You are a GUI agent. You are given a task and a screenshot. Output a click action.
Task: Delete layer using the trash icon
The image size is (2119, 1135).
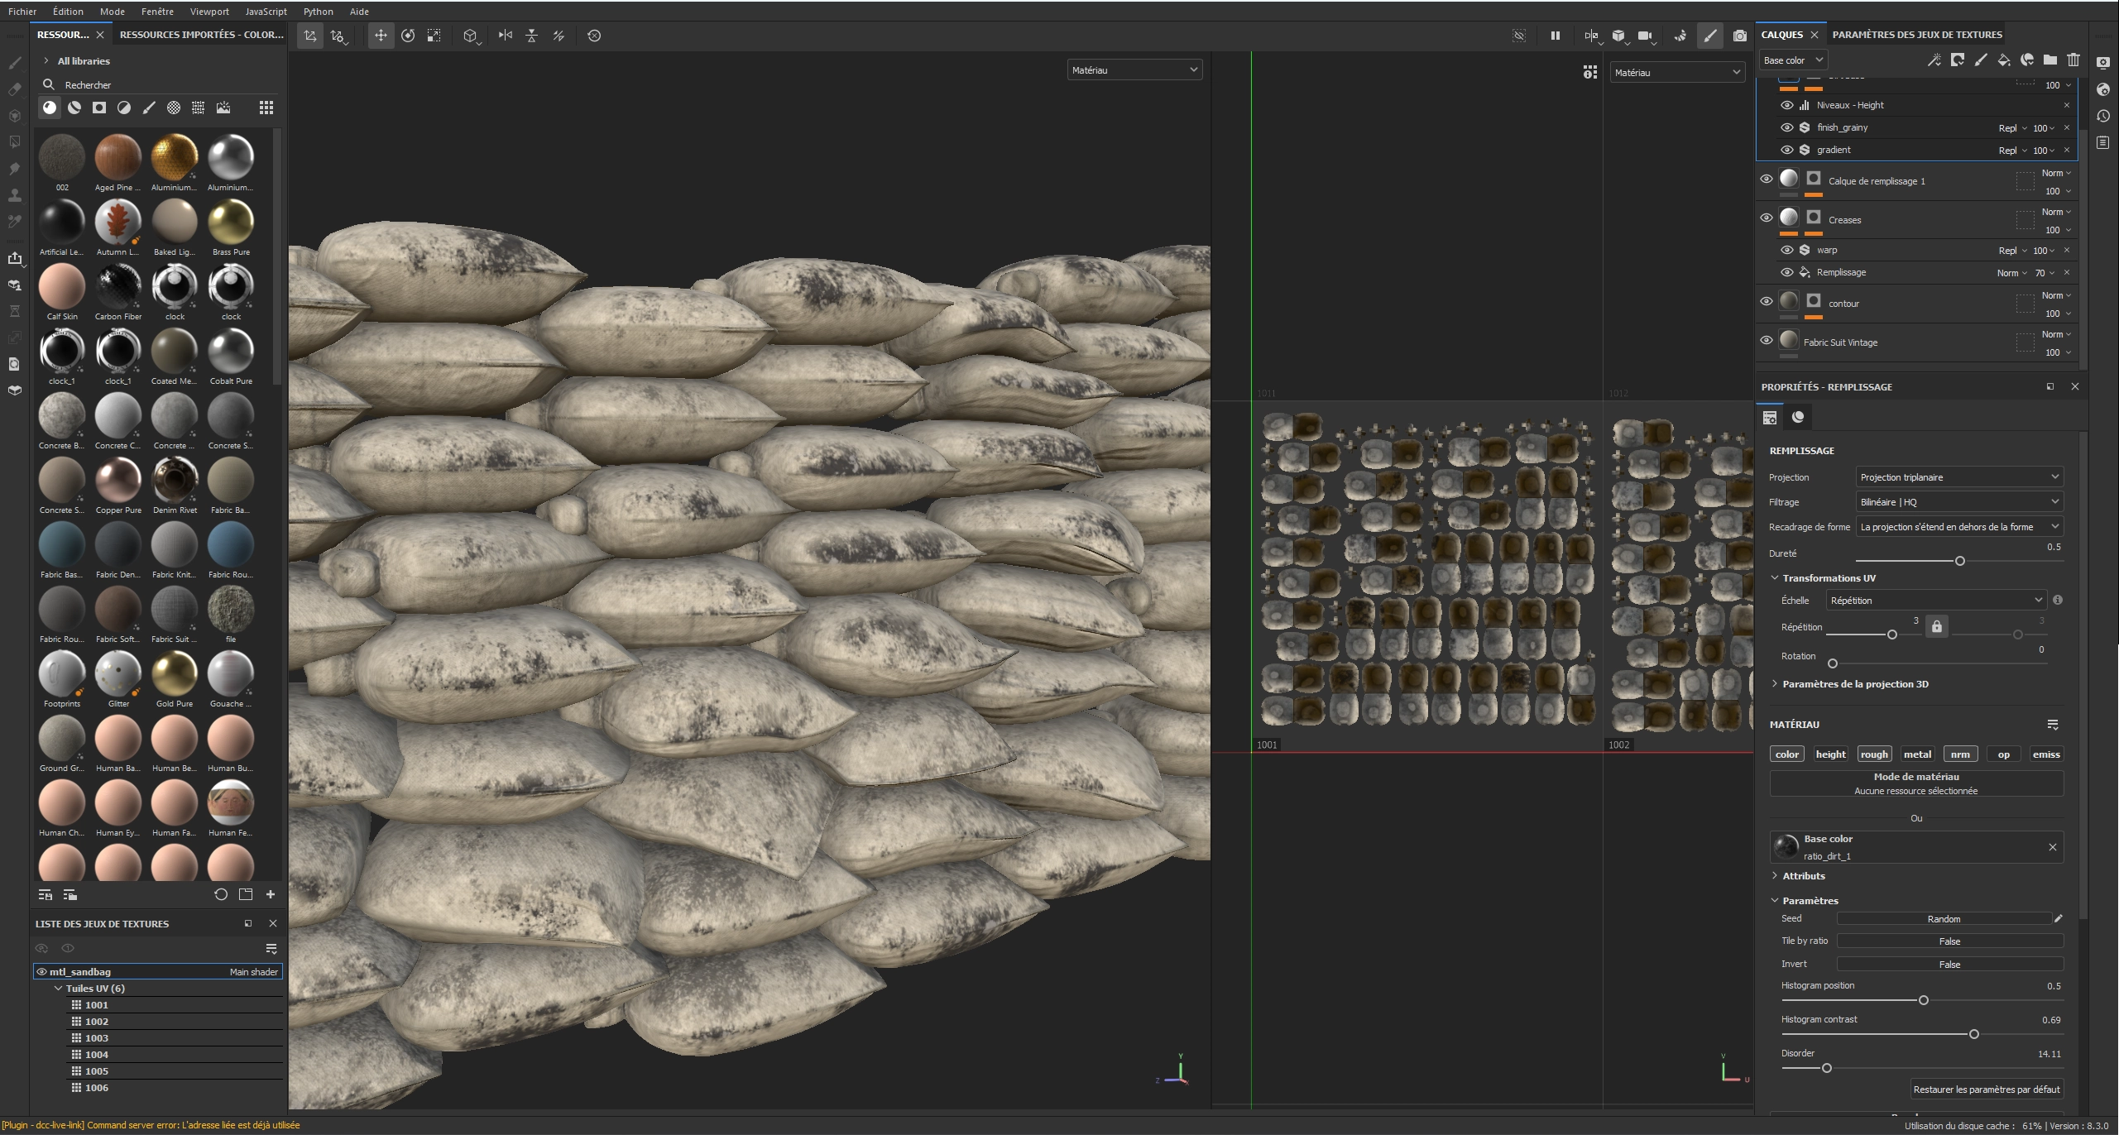pyautogui.click(x=2073, y=60)
